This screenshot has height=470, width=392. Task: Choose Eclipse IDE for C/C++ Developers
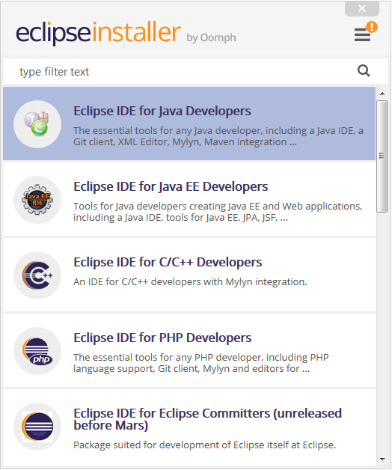coord(189,275)
